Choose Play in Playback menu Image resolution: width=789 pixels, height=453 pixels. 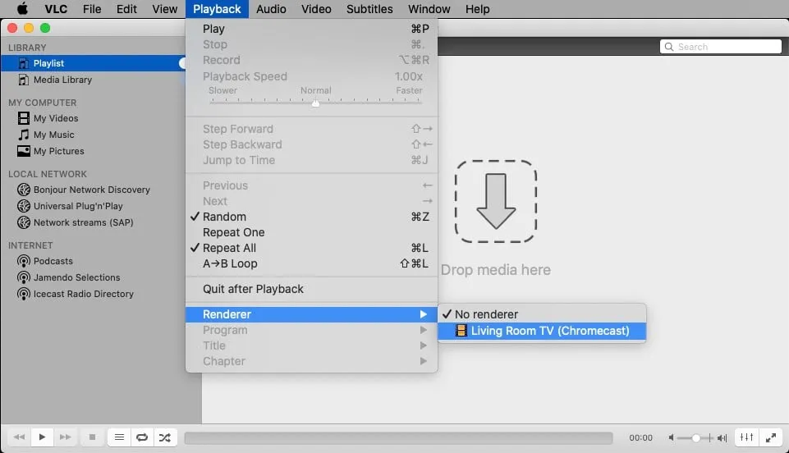click(x=311, y=29)
